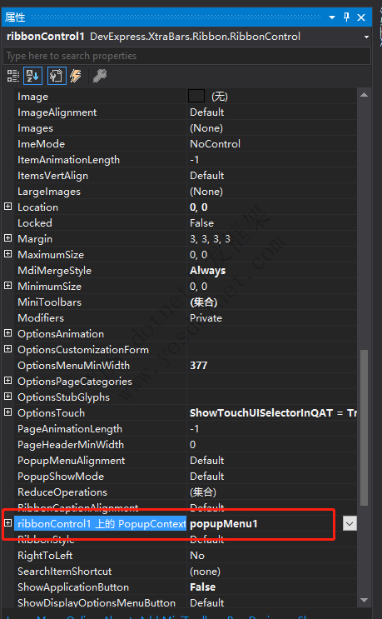The height and width of the screenshot is (619, 382).
Task: Open the window position arrow menu
Action: 332,17
